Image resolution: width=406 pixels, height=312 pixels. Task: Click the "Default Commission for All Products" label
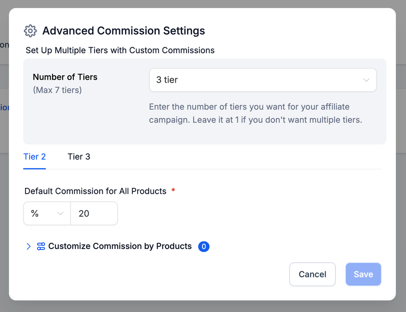pyautogui.click(x=95, y=191)
